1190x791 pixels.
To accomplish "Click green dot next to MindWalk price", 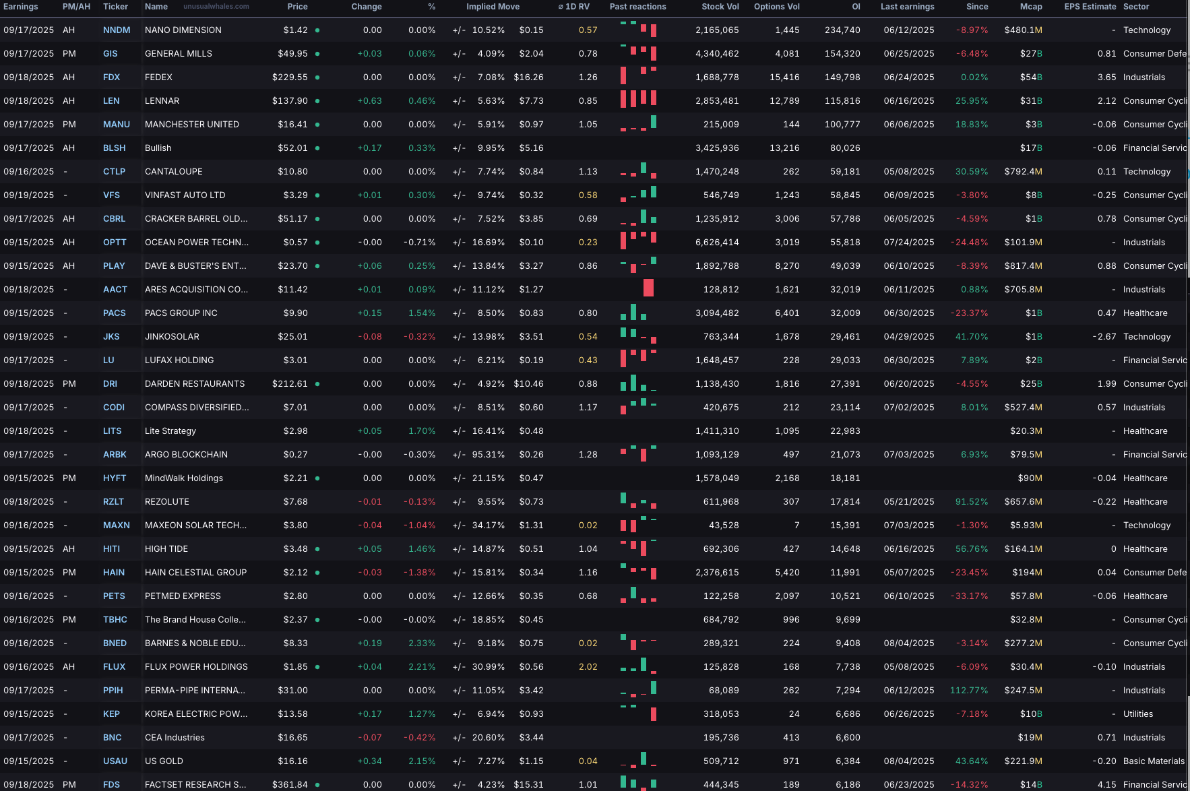I will coord(317,478).
